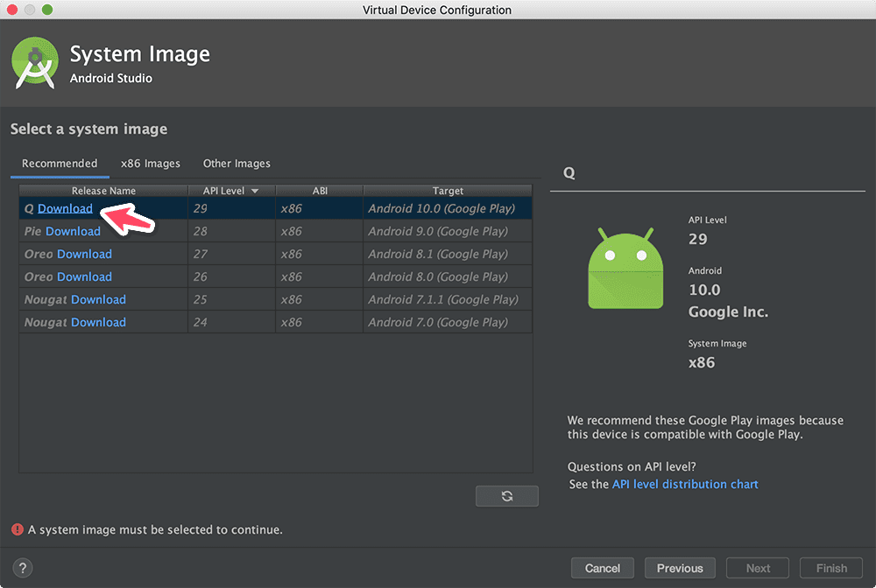Click the ABI column header

320,191
